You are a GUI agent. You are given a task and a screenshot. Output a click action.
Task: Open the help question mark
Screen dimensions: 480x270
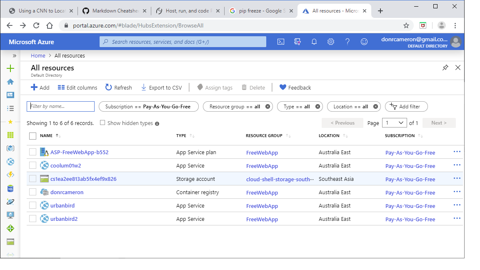coord(347,42)
